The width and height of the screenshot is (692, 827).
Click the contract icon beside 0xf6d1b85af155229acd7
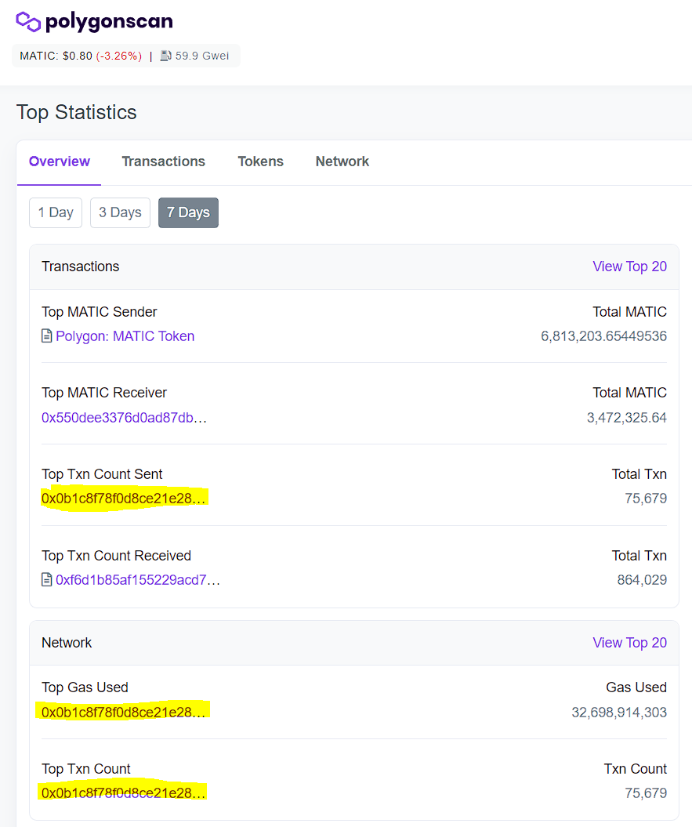(x=46, y=579)
